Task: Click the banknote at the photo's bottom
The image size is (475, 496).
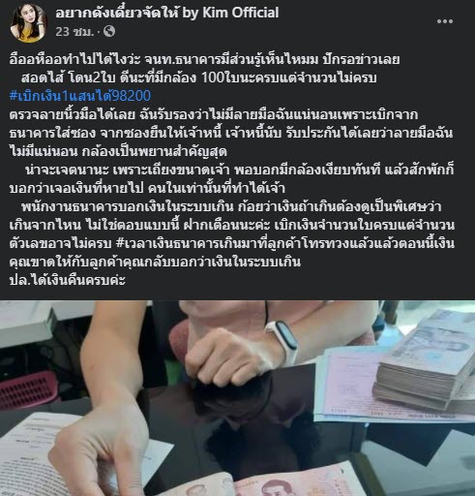Action: click(258, 481)
